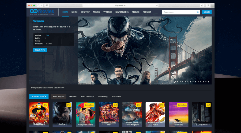Open the GENRE menu
Screen dimensions: 241x133
pos(74,12)
